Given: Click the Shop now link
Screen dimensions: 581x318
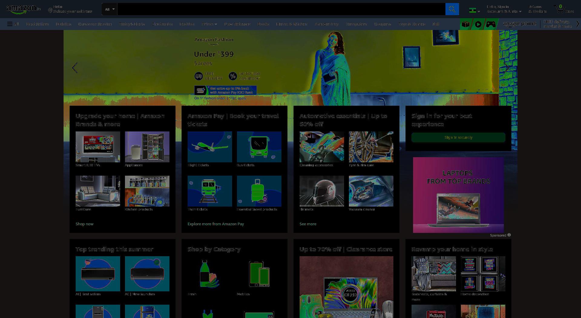Looking at the screenshot, I should coord(84,224).
